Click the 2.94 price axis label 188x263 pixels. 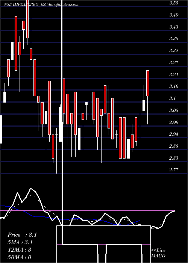(174, 134)
